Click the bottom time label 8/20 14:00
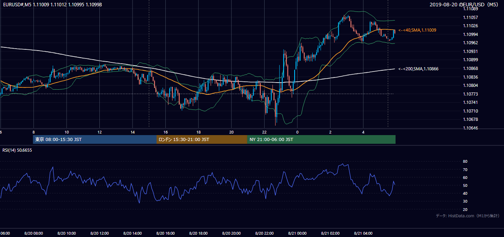Screen dimensions: 504x237 point(132,233)
